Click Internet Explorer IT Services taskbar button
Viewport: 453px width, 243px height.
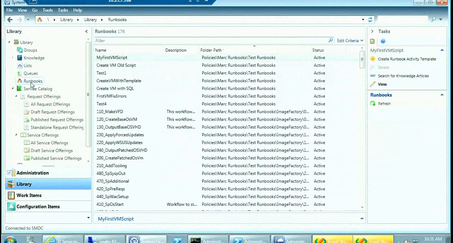[63, 239]
